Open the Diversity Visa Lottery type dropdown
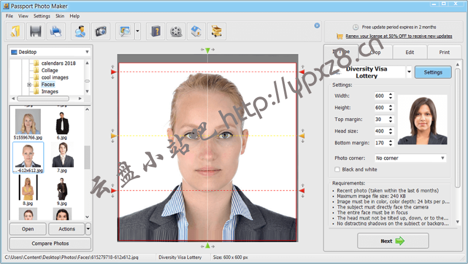This screenshot has width=468, height=264. tap(409, 72)
